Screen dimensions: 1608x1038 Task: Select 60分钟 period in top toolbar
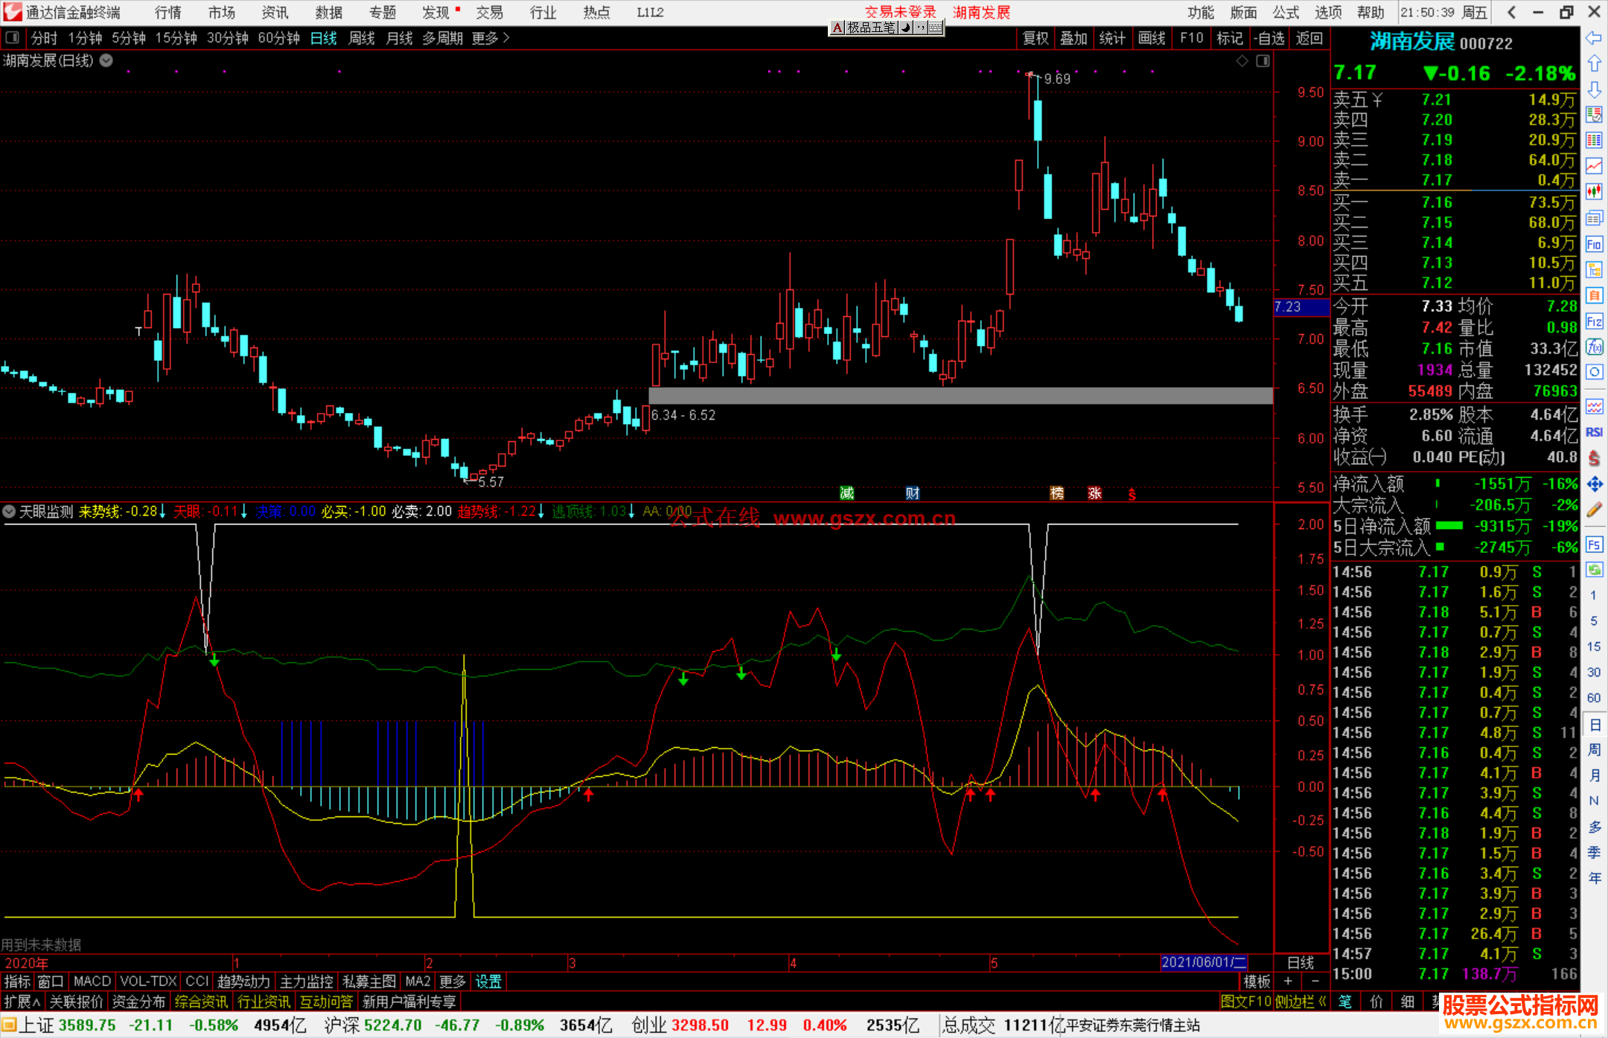pos(278,38)
